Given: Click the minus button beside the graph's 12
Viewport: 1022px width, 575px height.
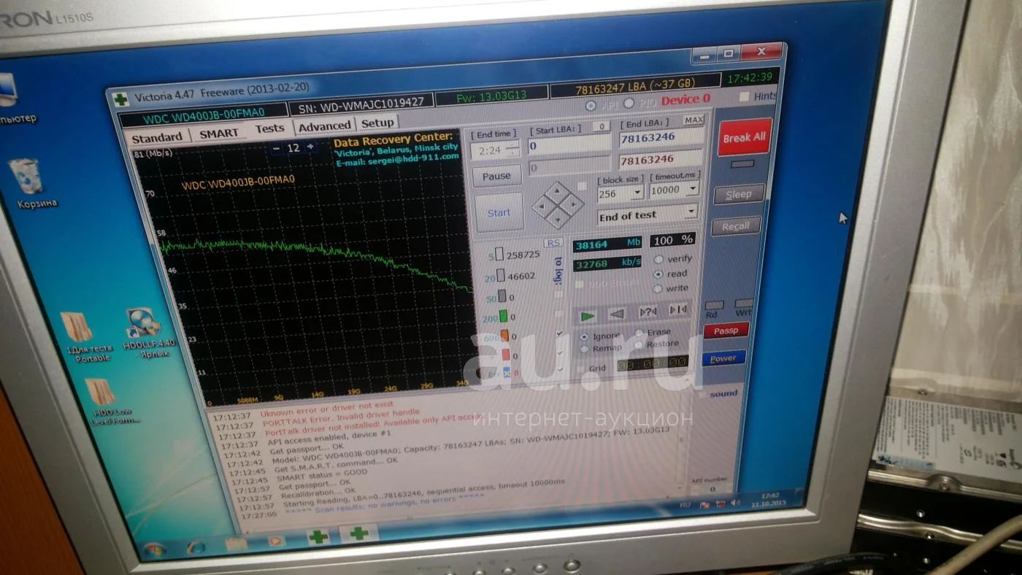Looking at the screenshot, I should 277,148.
